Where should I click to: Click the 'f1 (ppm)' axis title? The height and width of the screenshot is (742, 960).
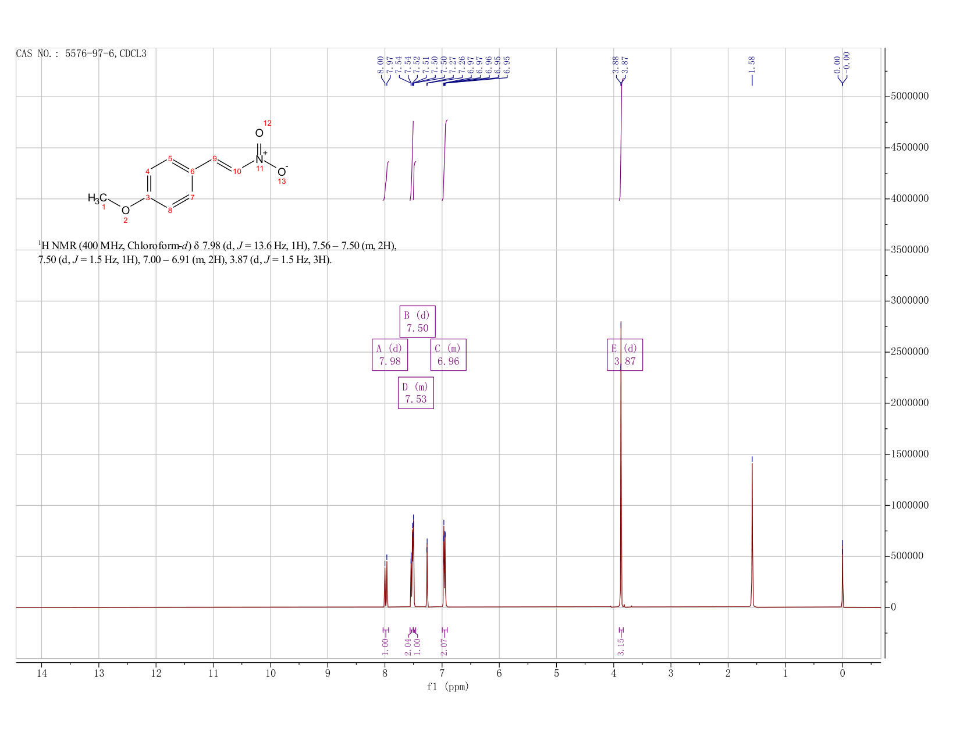[x=448, y=687]
